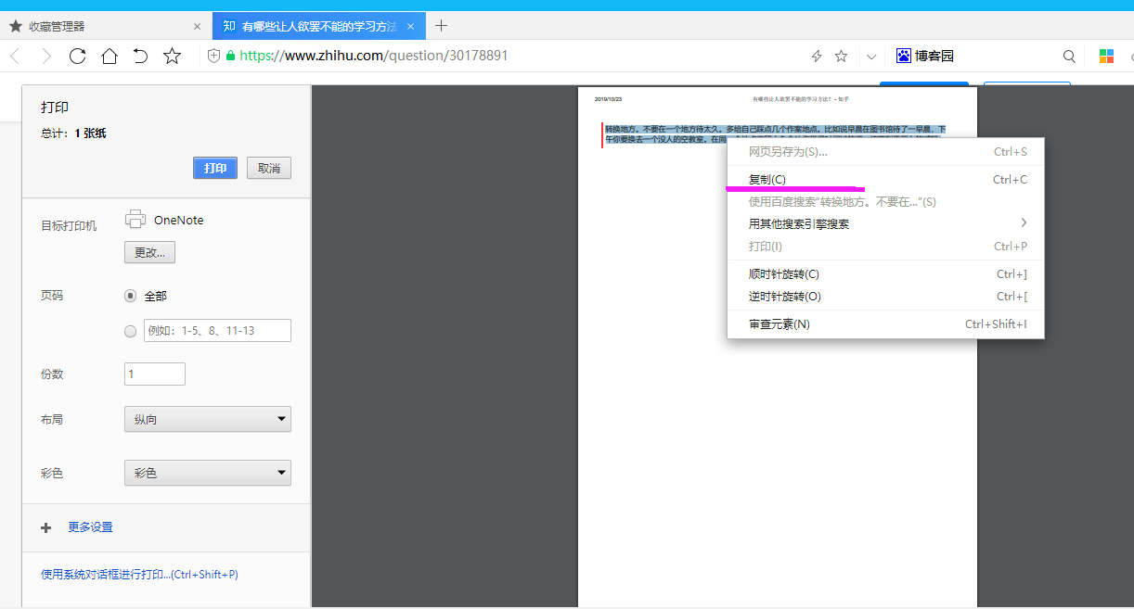Viewport: 1134px width, 609px height.
Task: Close the 收藏管理器 tab
Action: click(x=197, y=27)
